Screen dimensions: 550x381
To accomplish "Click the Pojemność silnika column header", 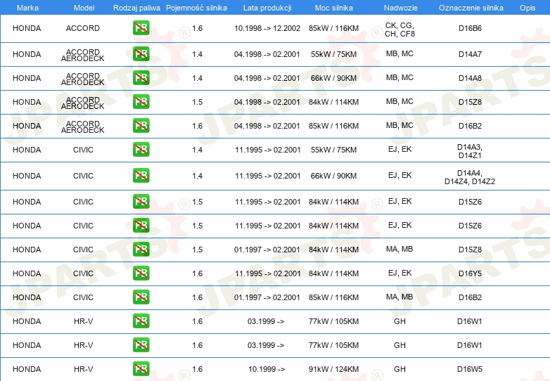I will 196,8.
